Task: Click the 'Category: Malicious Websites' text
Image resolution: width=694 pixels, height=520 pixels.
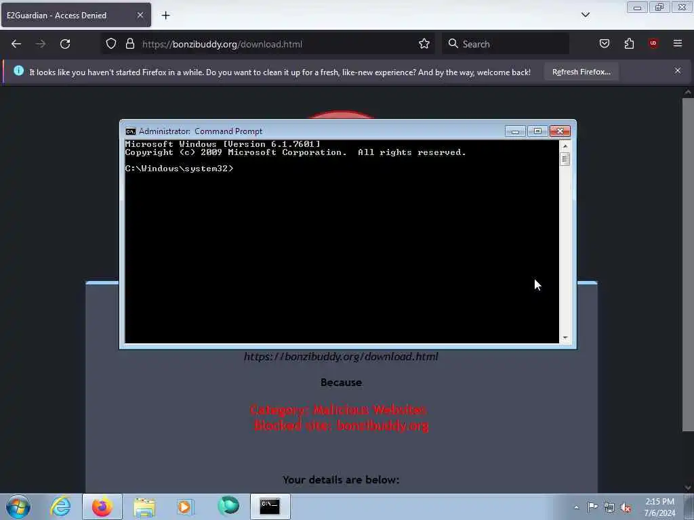Action: pos(338,410)
